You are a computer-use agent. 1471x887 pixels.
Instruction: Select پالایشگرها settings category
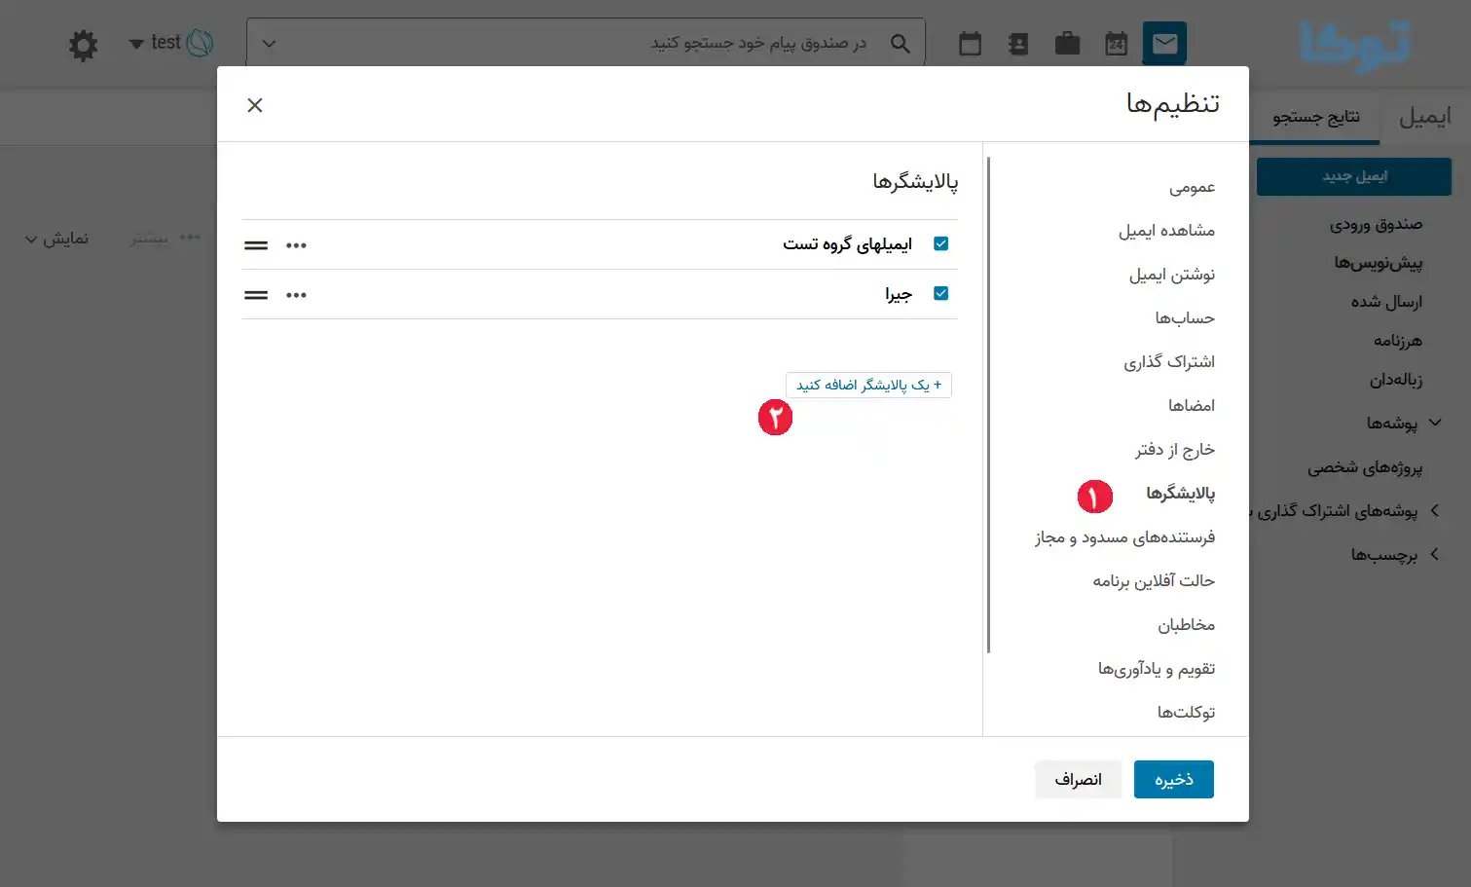tap(1180, 494)
